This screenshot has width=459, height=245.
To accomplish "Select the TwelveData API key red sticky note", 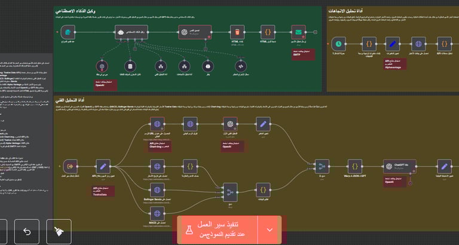I will point(102,191).
